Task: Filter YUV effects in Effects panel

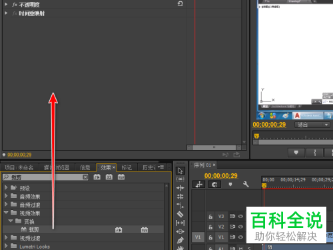Action: [121, 177]
